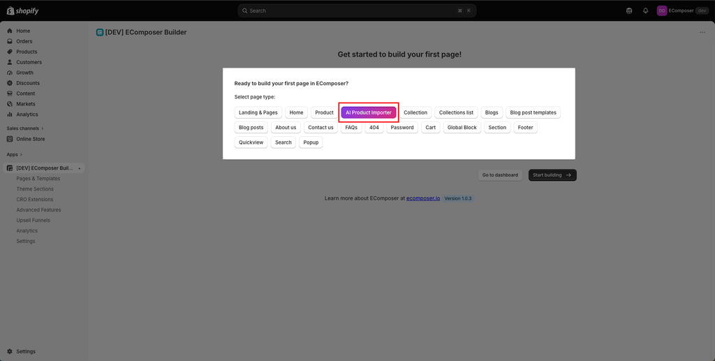715x361 pixels.
Task: Open CRO Extensions
Action: point(35,200)
